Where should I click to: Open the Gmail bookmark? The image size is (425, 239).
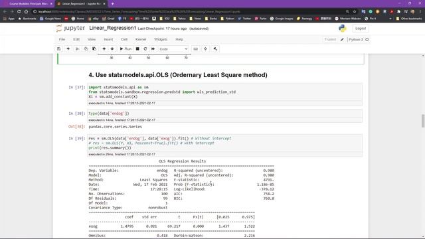click(x=108, y=19)
